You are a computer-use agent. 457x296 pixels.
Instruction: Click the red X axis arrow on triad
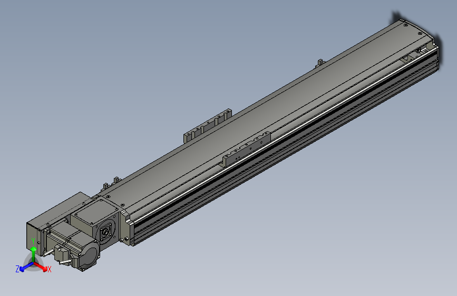[41, 267]
